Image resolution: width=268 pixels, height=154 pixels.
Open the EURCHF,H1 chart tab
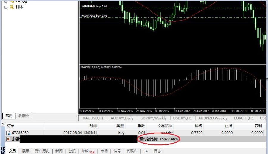click(x=244, y=118)
